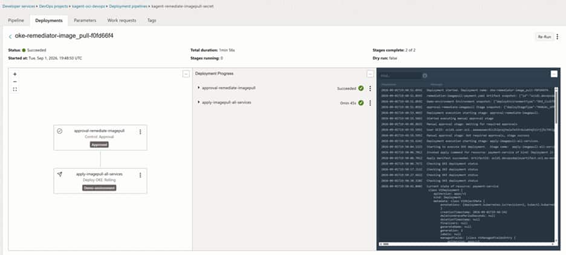Click 'Succeeded' text on approval-remediate-imagepull progress row
The image size is (566, 255).
coord(346,88)
